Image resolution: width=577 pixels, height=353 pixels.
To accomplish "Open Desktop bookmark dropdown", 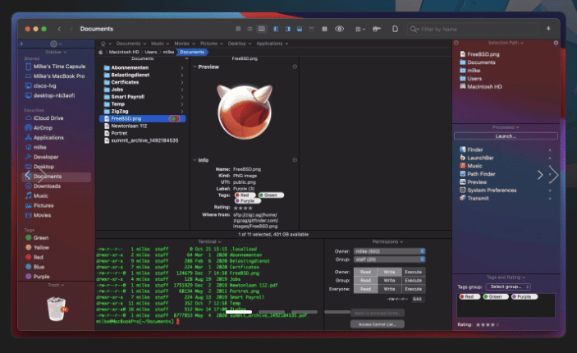I will (x=239, y=44).
